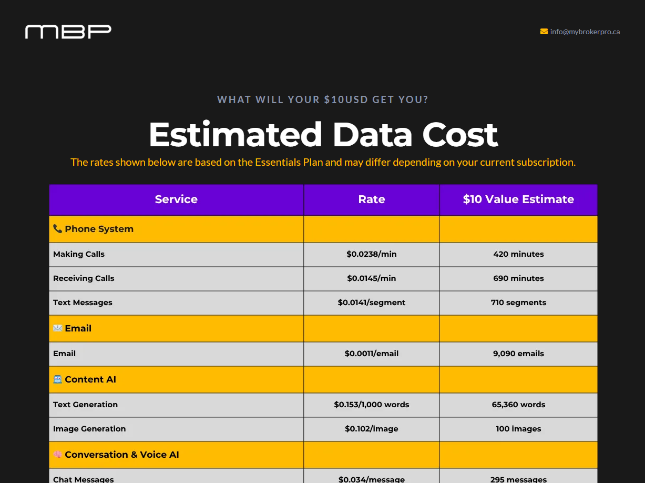The width and height of the screenshot is (645, 483).
Task: Select the Text Generation row label
Action: [x=85, y=405]
